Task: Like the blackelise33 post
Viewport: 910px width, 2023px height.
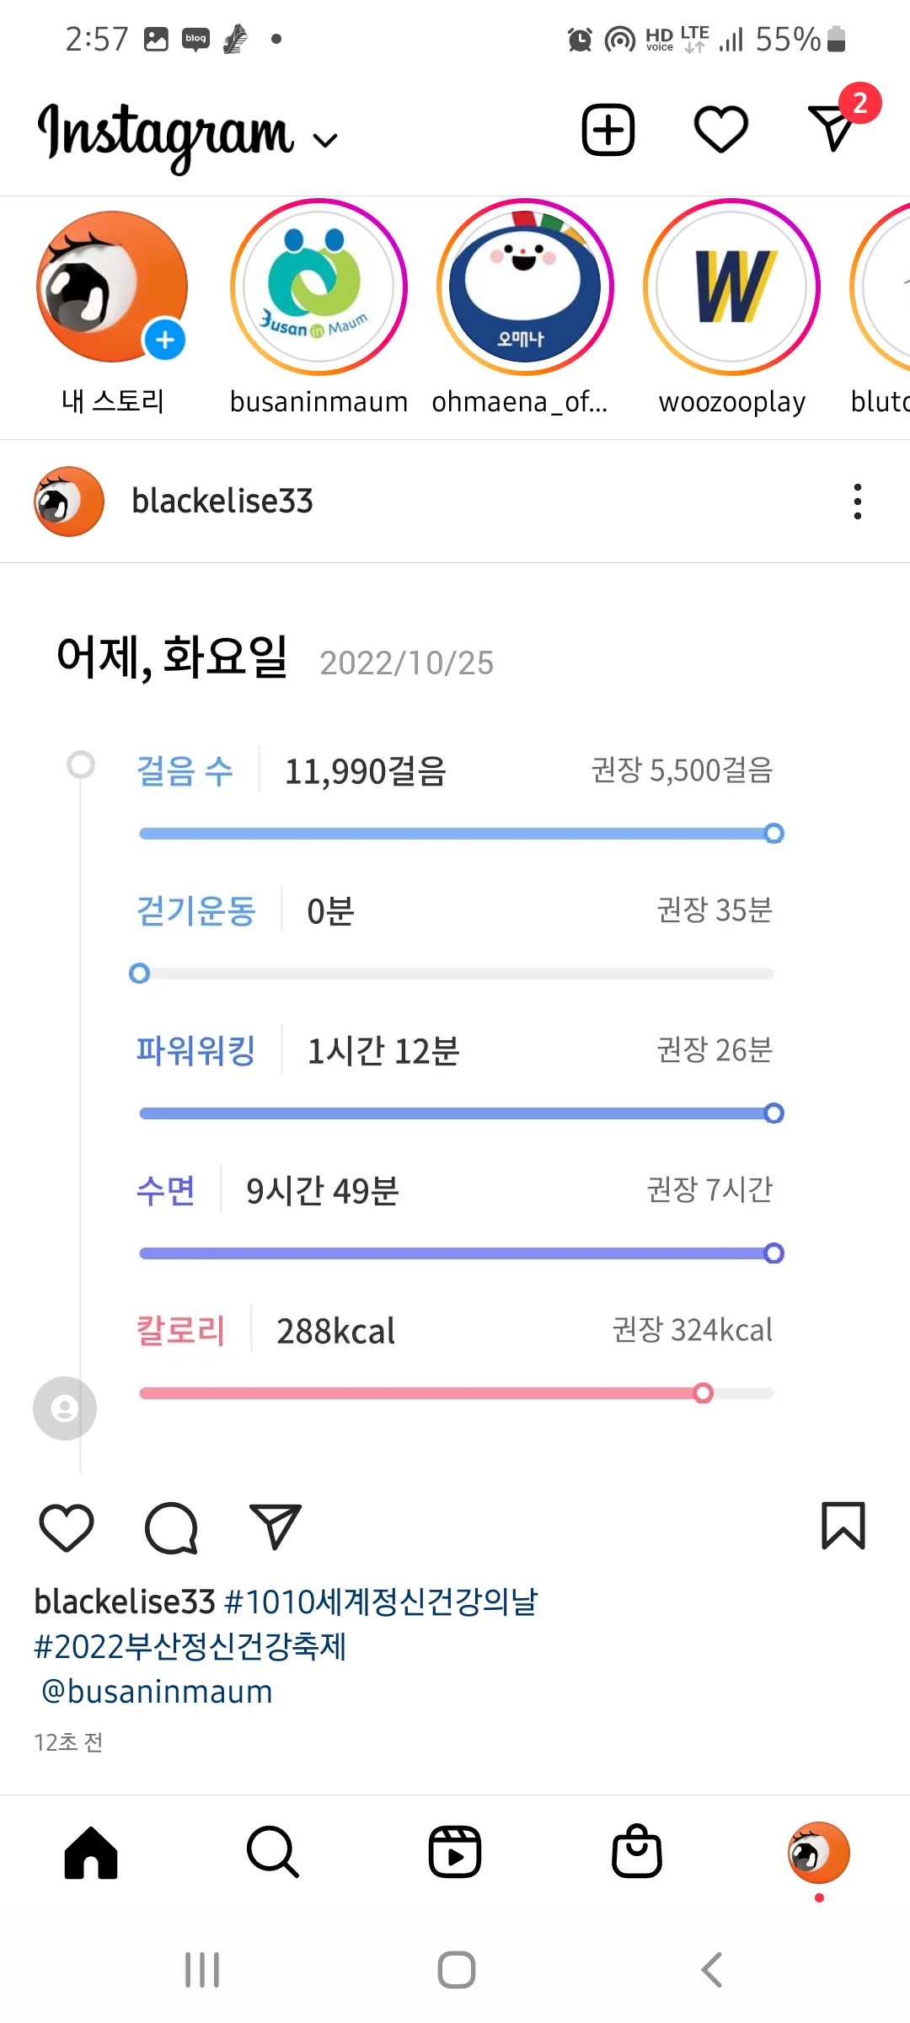Action: tap(67, 1527)
